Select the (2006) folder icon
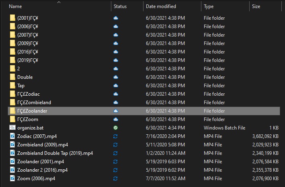The width and height of the screenshot is (285, 187). tap(12, 27)
